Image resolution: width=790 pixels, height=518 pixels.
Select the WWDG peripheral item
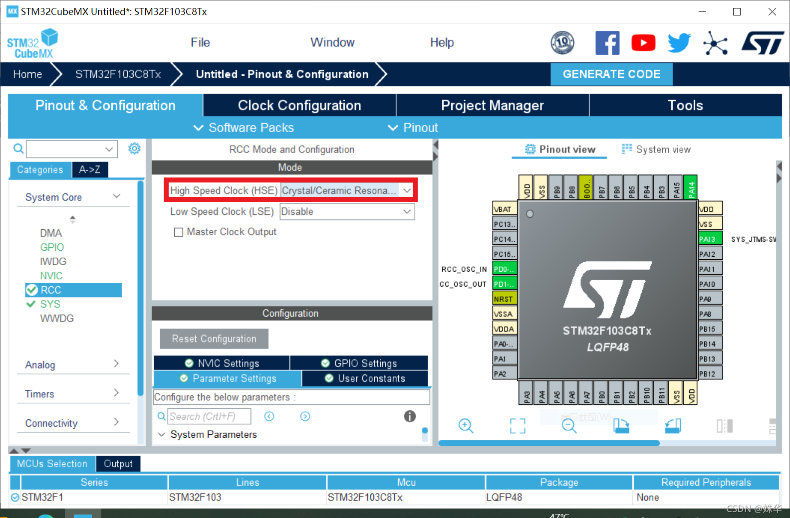57,318
